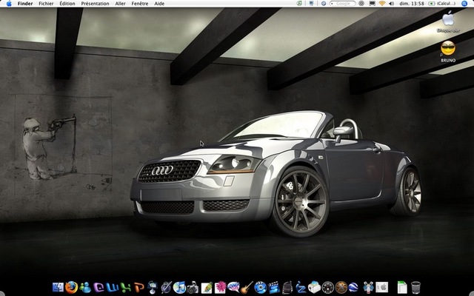Click the dim. 13:58 clock
Image resolution: width=474 pixels, height=296 pixels.
(412, 4)
